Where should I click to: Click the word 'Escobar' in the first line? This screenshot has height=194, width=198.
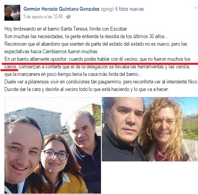[x=119, y=29]
